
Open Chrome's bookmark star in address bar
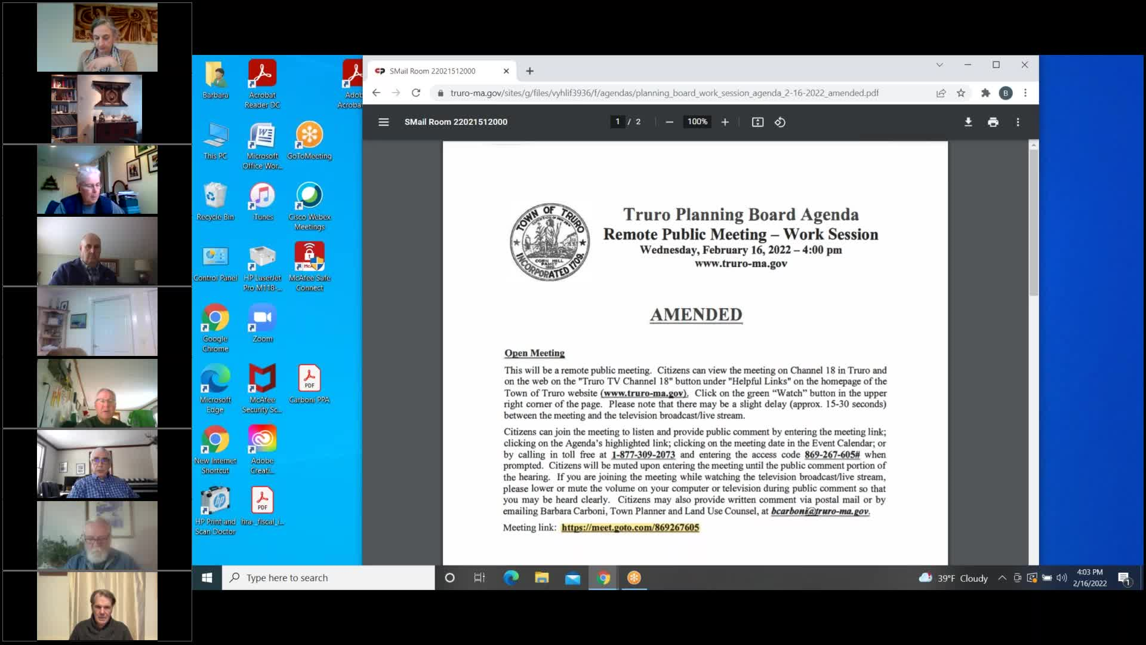(961, 93)
